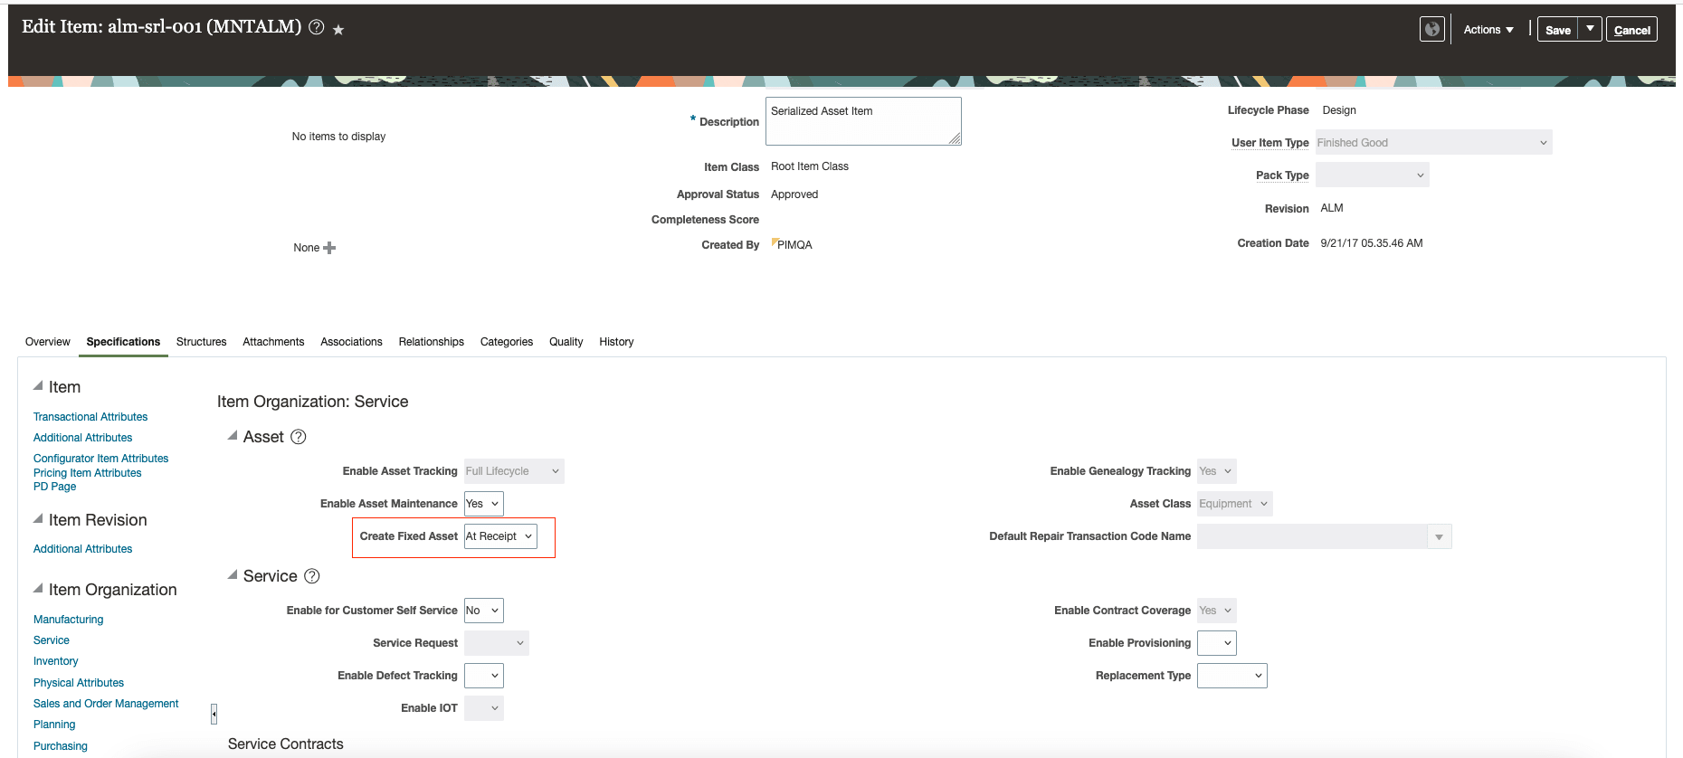The height and width of the screenshot is (758, 1683).
Task: Click the flag icon beside PIMQA
Action: (775, 242)
